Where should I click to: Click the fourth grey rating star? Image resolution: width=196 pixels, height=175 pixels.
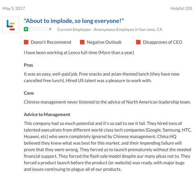click(x=40, y=29)
